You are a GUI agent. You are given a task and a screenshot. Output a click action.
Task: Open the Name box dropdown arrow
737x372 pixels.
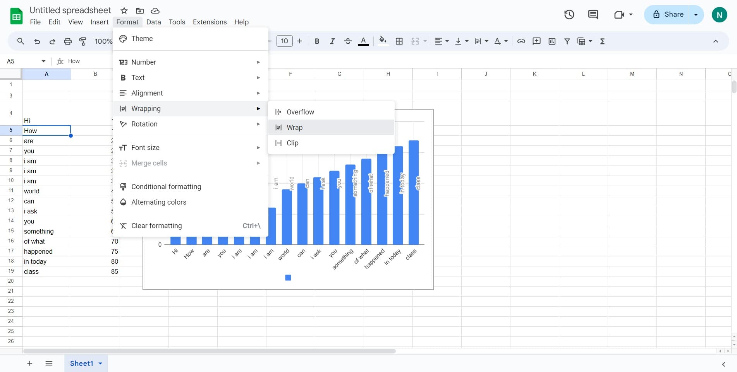point(43,61)
